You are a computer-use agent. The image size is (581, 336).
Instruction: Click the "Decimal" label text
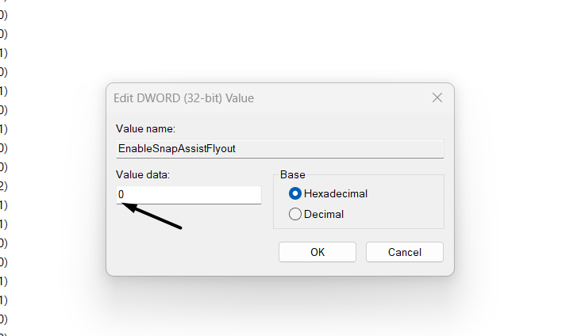point(324,213)
